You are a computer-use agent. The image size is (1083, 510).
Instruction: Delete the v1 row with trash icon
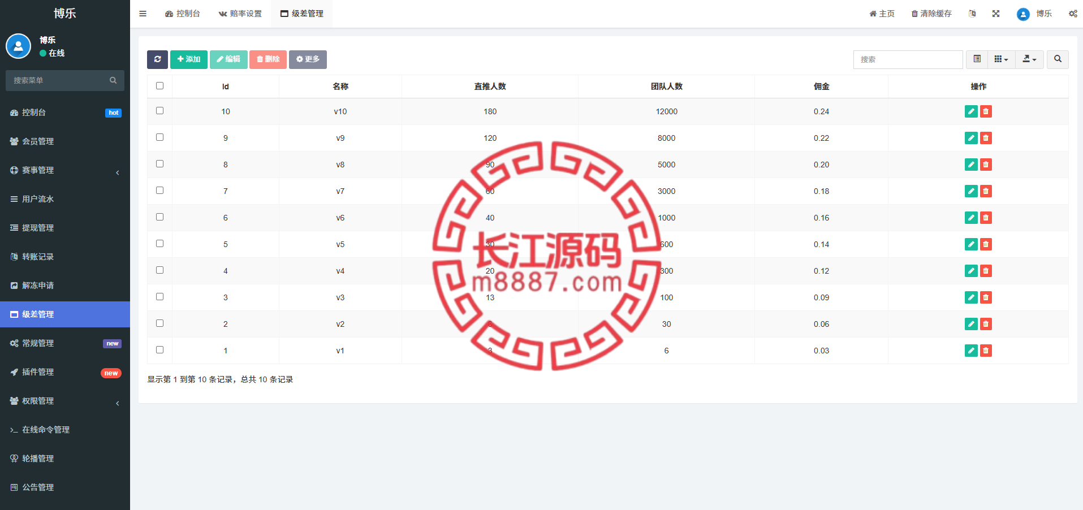986,351
